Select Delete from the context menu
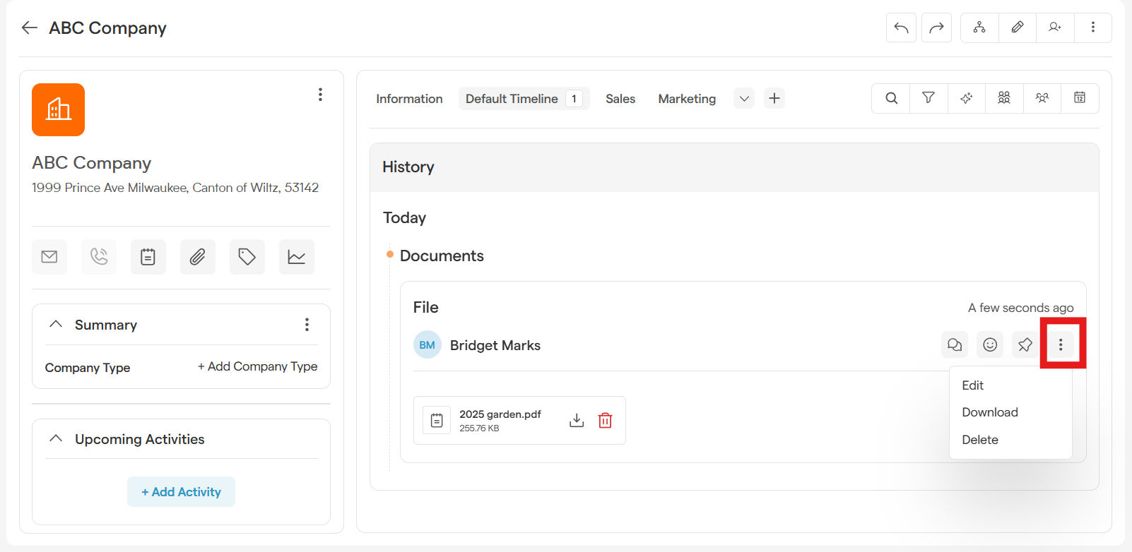Viewport: 1132px width, 552px height. (x=979, y=440)
